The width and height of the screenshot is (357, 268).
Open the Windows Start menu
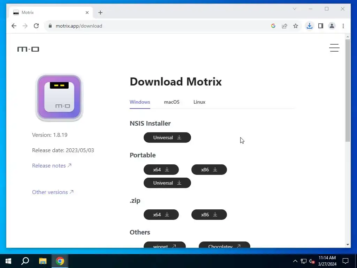click(x=8, y=261)
